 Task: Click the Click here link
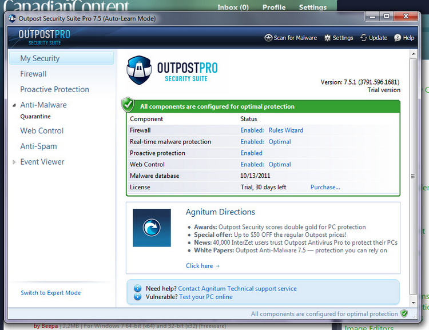pos(202,266)
